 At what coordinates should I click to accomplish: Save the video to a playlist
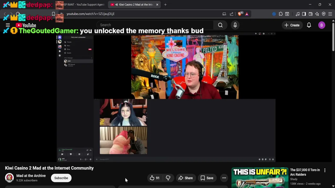(x=207, y=178)
